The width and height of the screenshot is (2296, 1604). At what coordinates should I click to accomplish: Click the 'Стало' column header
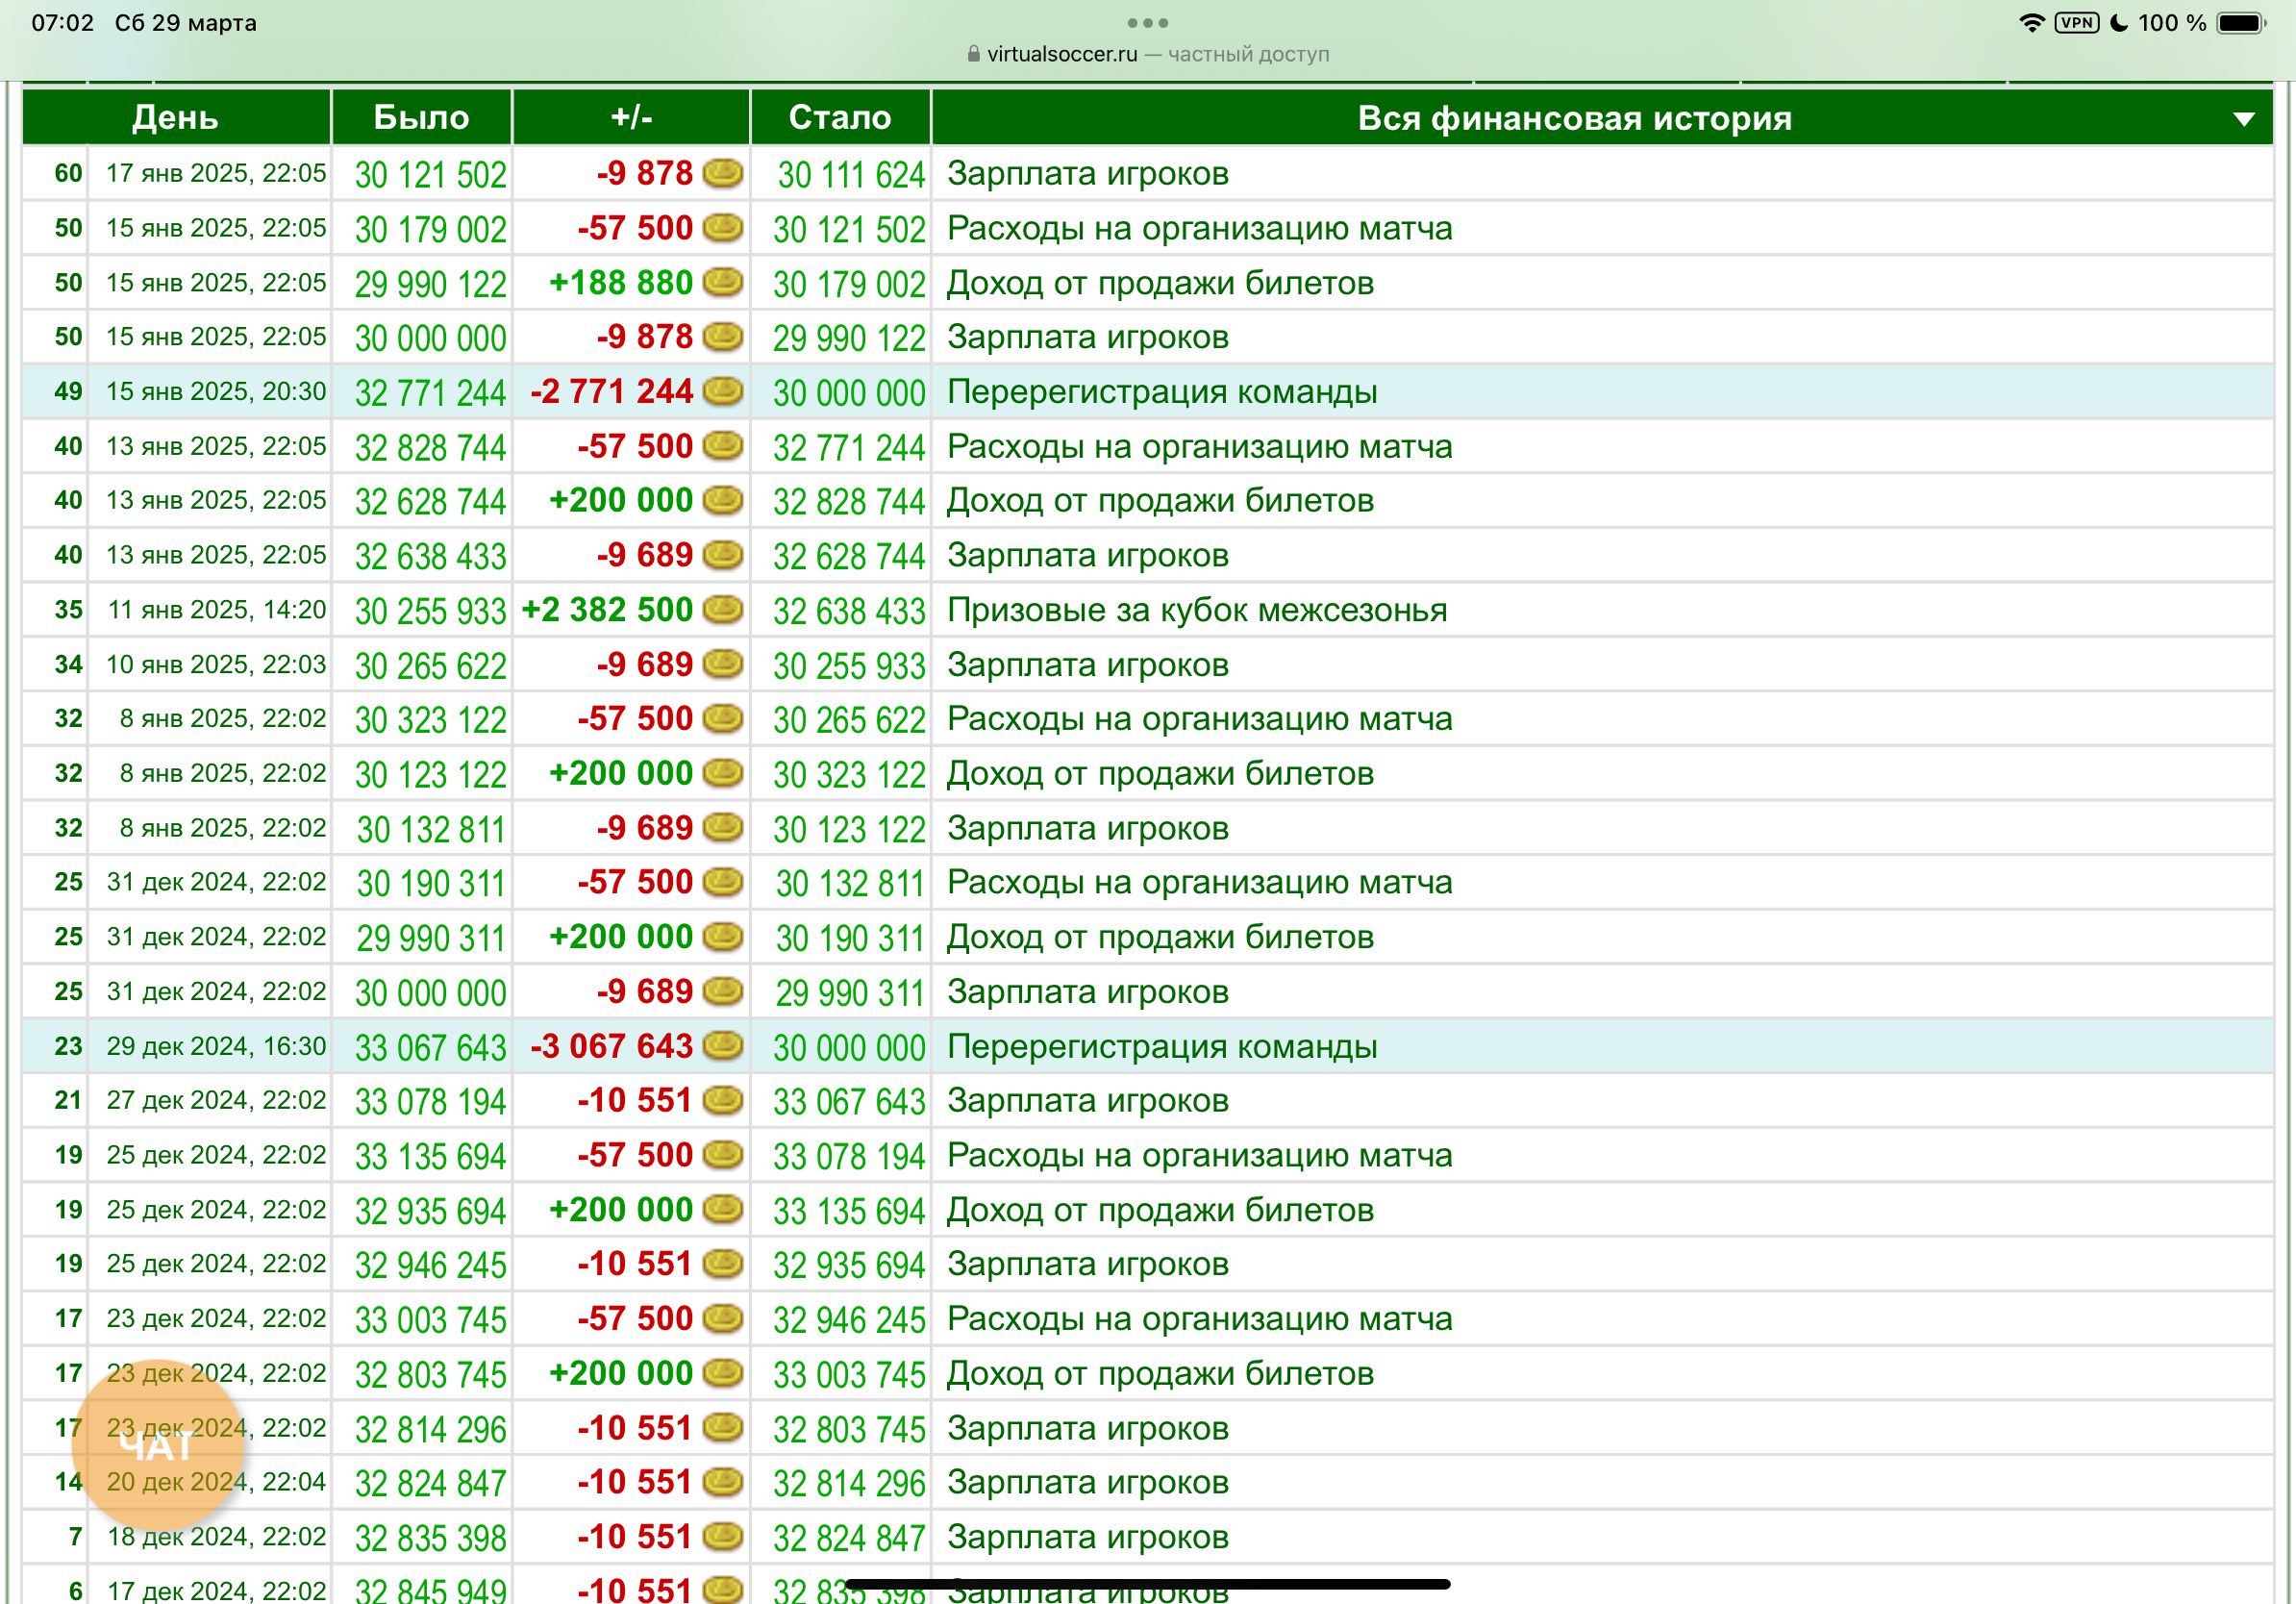pyautogui.click(x=839, y=118)
